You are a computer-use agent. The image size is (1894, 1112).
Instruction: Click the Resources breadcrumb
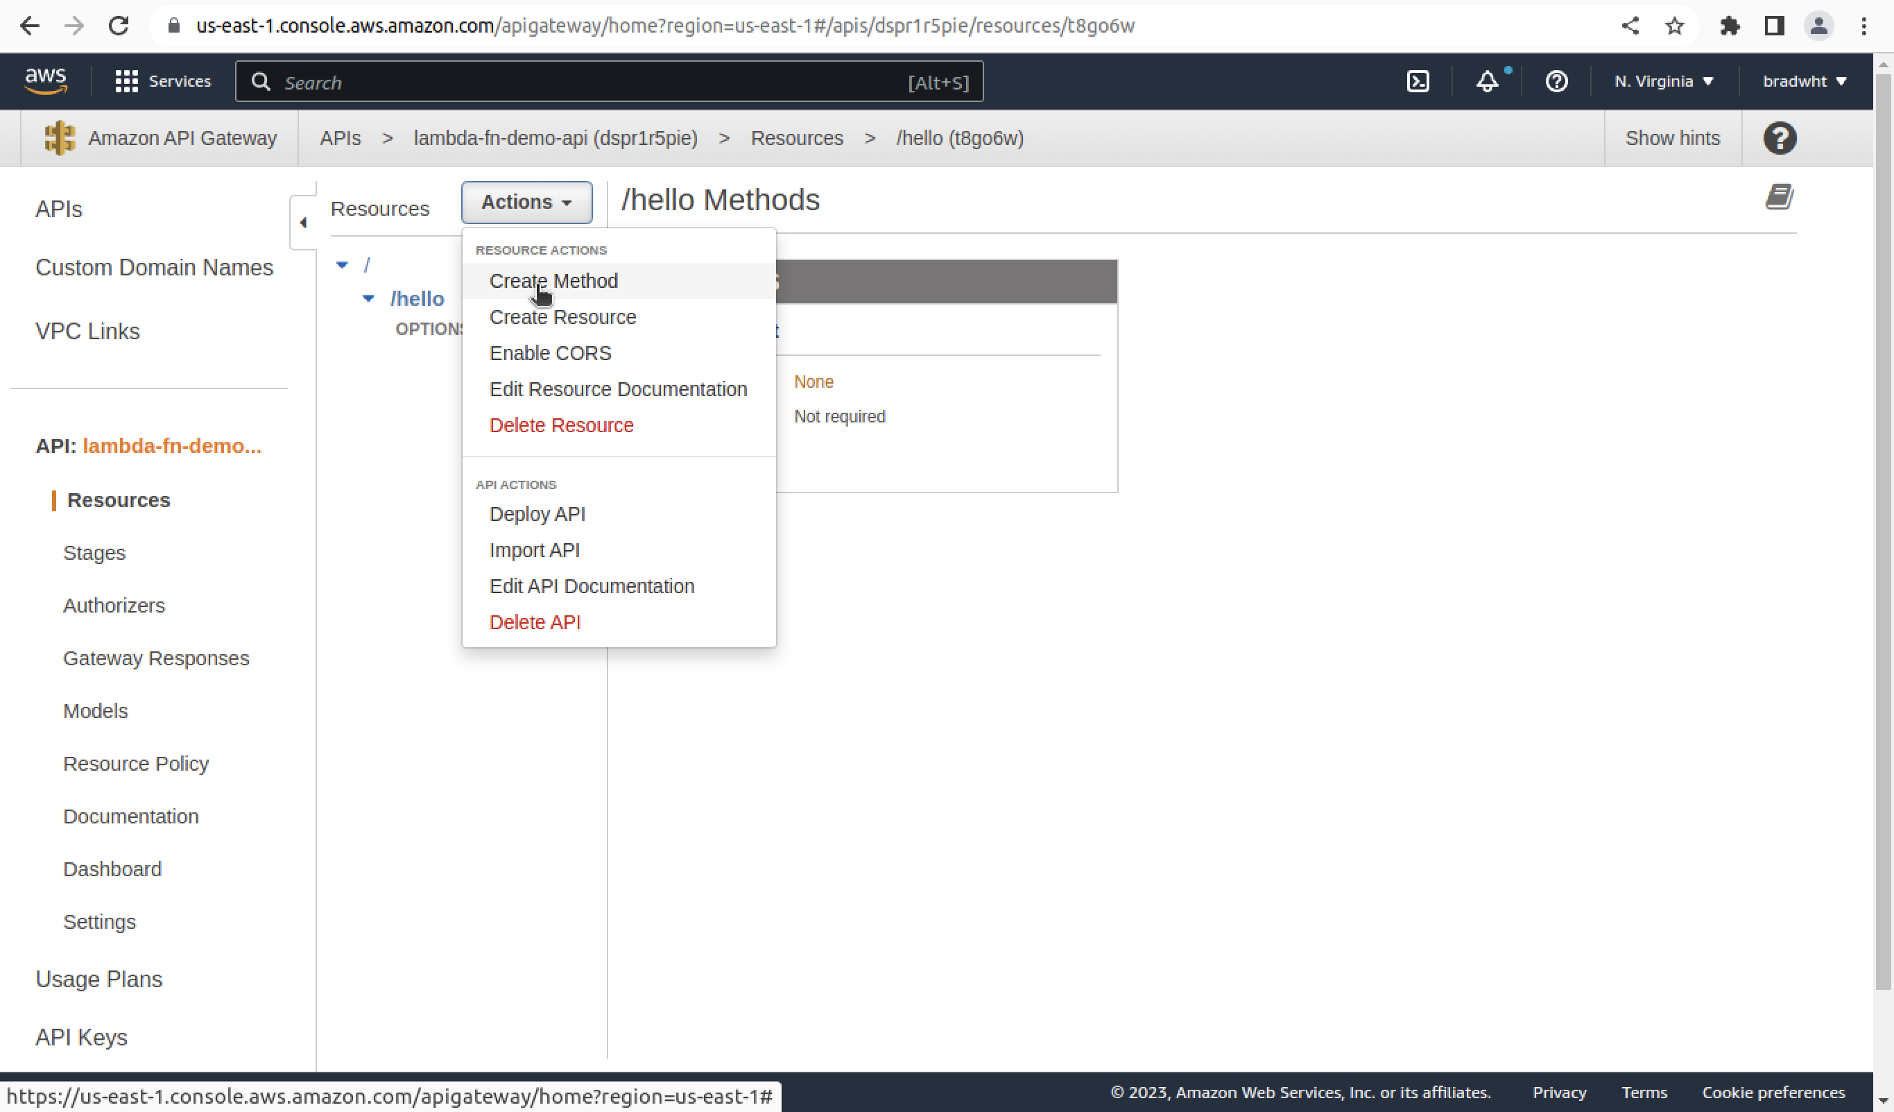[x=797, y=138]
